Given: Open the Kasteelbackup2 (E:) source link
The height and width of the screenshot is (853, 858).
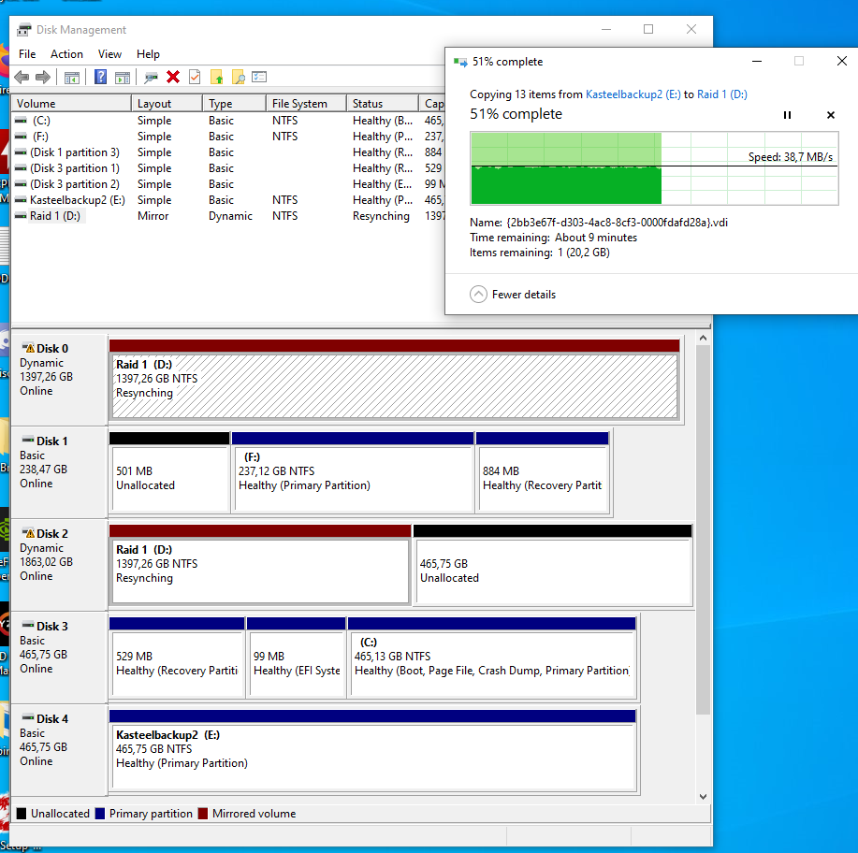Looking at the screenshot, I should tap(632, 94).
